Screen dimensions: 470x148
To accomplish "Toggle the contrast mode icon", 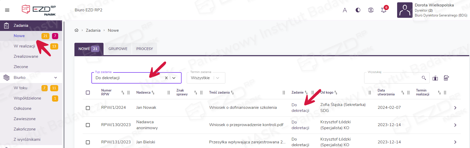I will point(358,10).
